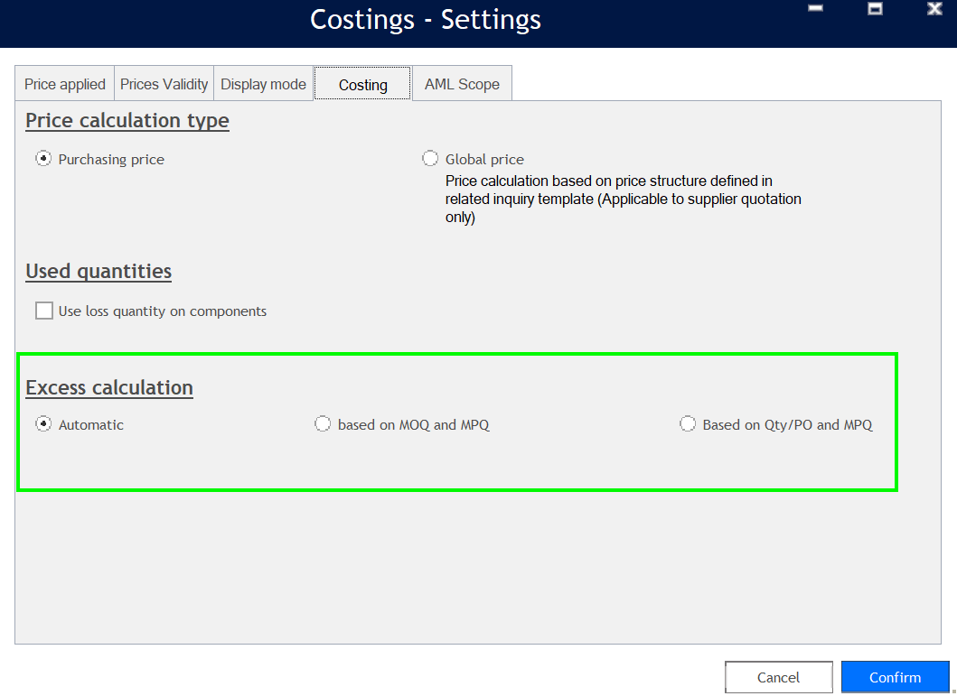
Task: Click the Cancel button
Action: pos(778,677)
